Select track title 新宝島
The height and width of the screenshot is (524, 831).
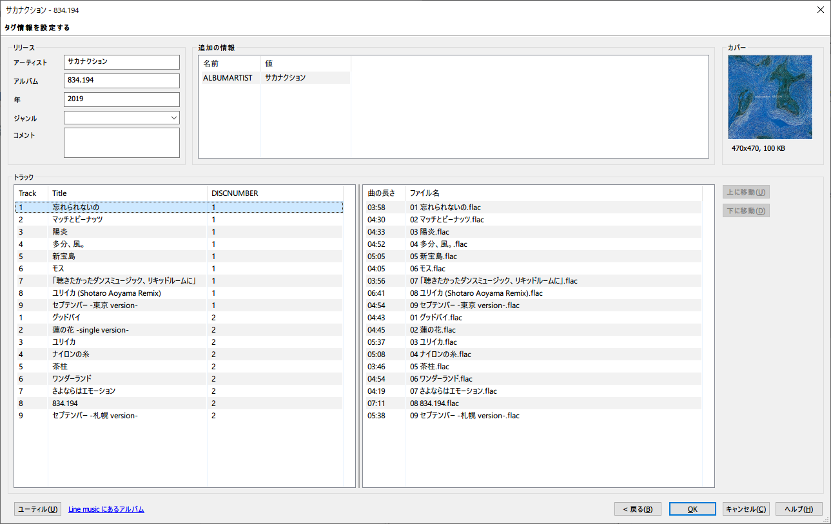click(x=64, y=257)
